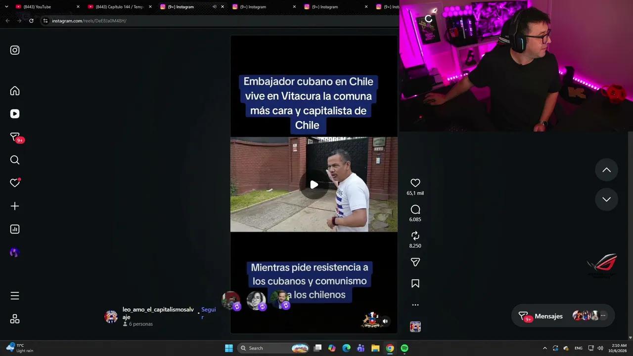Open the Mensajes floating button
Image resolution: width=633 pixels, height=356 pixels.
tap(563, 316)
